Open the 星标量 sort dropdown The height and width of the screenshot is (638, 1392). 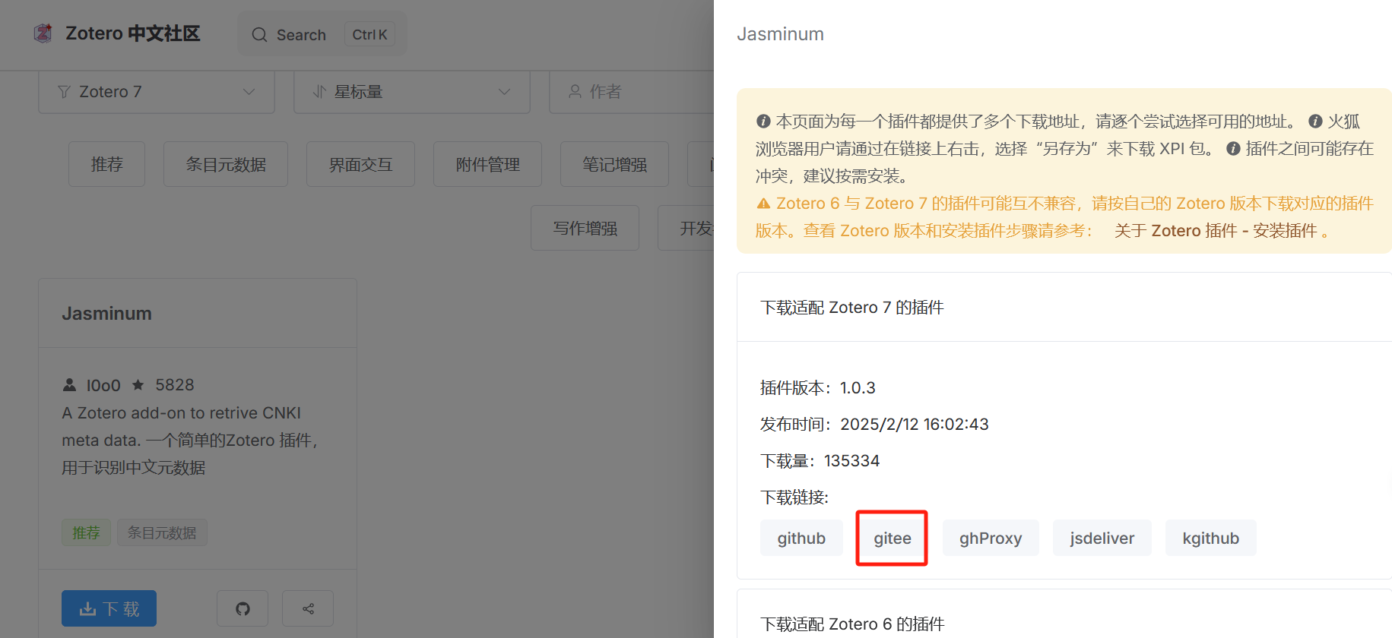coord(503,92)
